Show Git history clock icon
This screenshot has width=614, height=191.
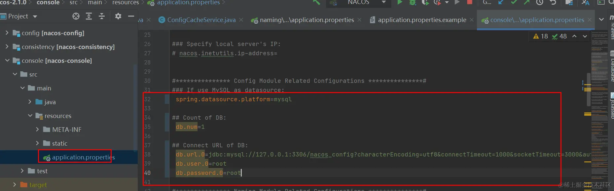(540, 2)
